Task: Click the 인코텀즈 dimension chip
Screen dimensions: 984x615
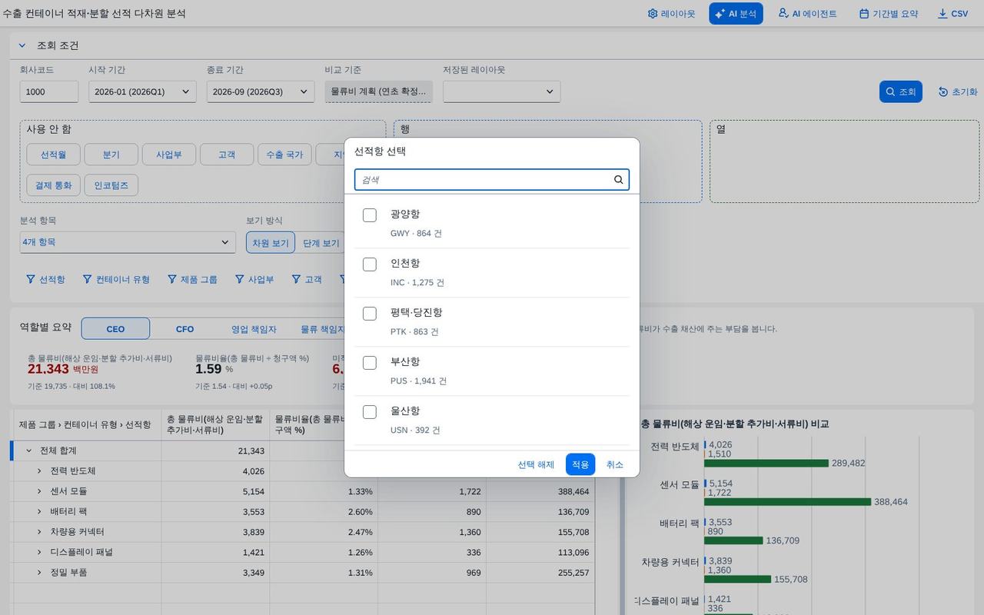Action: tap(111, 185)
